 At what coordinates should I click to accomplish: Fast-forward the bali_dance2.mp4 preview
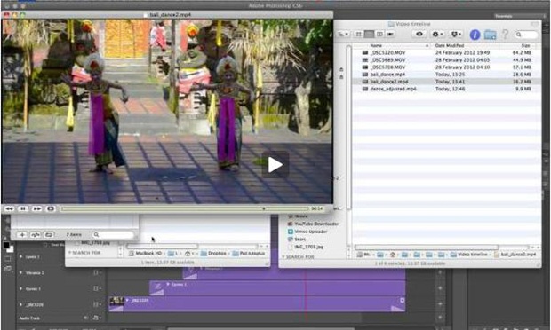click(x=36, y=208)
